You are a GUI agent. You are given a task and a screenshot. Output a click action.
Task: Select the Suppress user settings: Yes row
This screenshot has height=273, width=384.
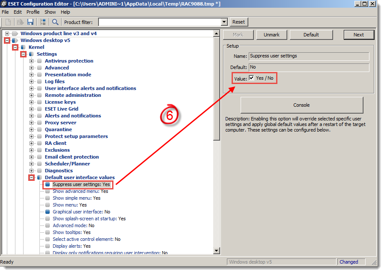81,184
